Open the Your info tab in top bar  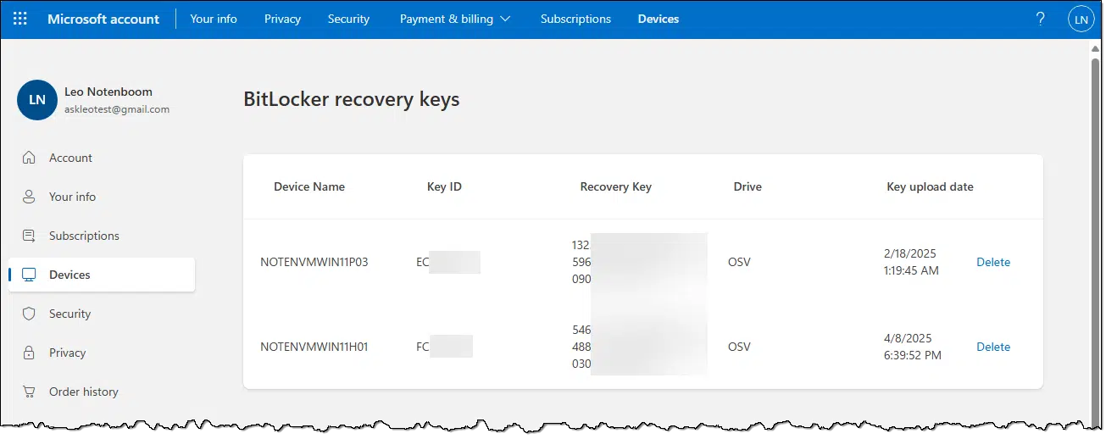pos(214,19)
